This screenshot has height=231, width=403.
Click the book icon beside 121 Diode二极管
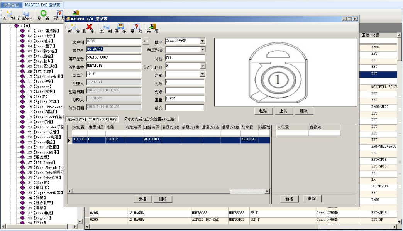coord(23,132)
